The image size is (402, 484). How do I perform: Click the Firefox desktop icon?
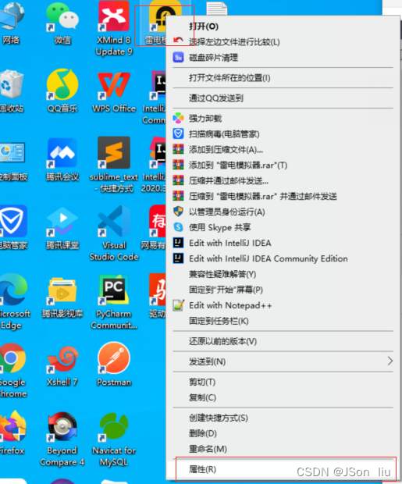tap(12, 426)
